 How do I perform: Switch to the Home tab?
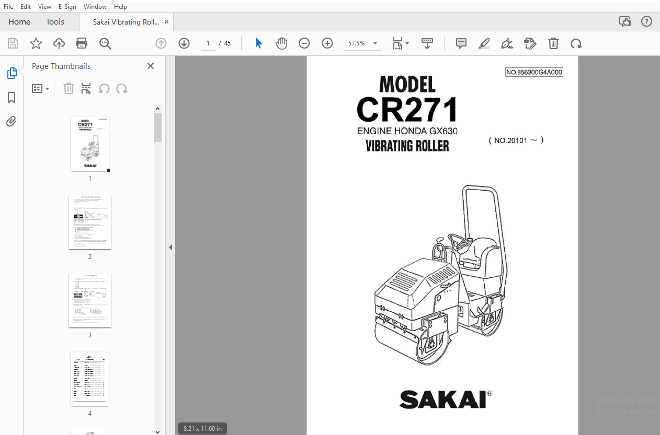[19, 22]
